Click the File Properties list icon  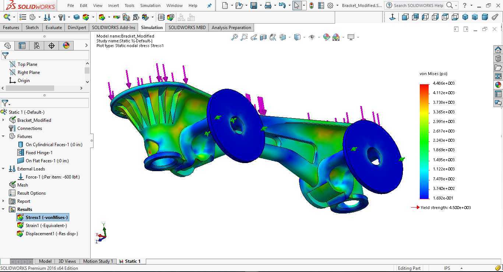321,6
